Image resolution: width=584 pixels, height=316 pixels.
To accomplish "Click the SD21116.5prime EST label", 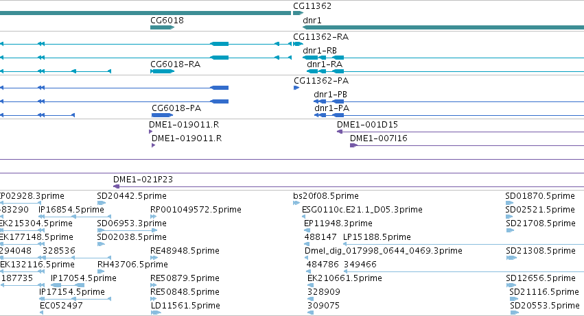I will (x=544, y=292).
